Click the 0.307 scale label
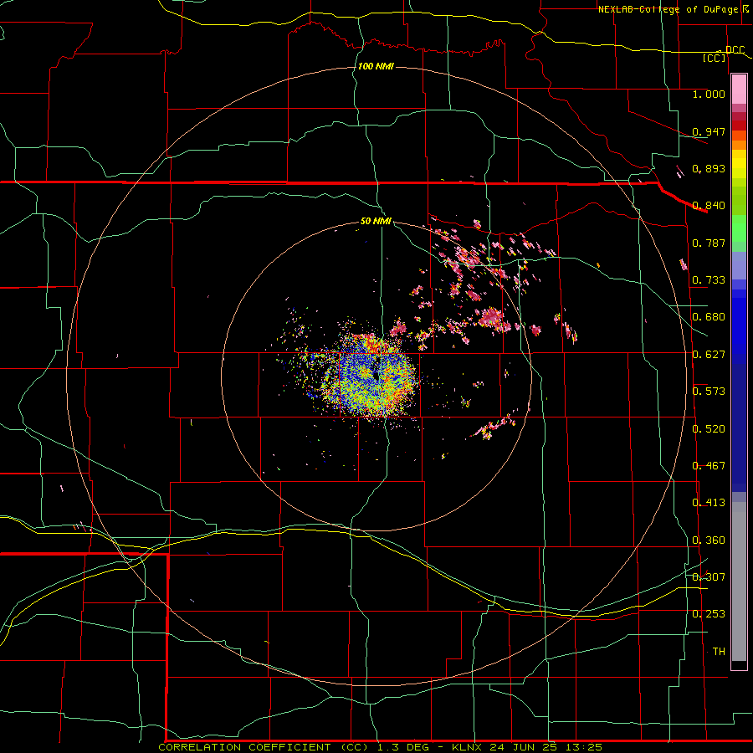The height and width of the screenshot is (753, 753). tap(709, 576)
